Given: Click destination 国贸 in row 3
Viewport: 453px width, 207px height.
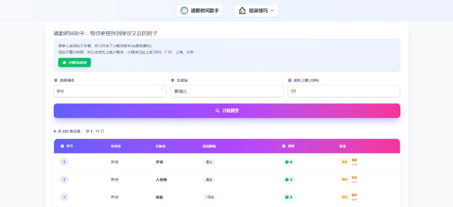Looking at the screenshot, I should tap(159, 197).
